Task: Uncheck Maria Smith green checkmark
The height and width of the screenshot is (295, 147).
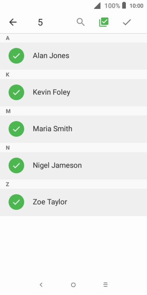Action: pos(16,129)
